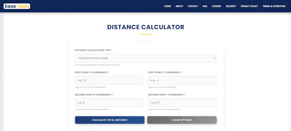This screenshot has height=131, width=291.
Task: Visit the FAQ page
Action: (x=205, y=6)
